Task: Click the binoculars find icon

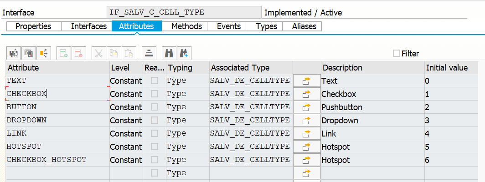Action: click(169, 53)
